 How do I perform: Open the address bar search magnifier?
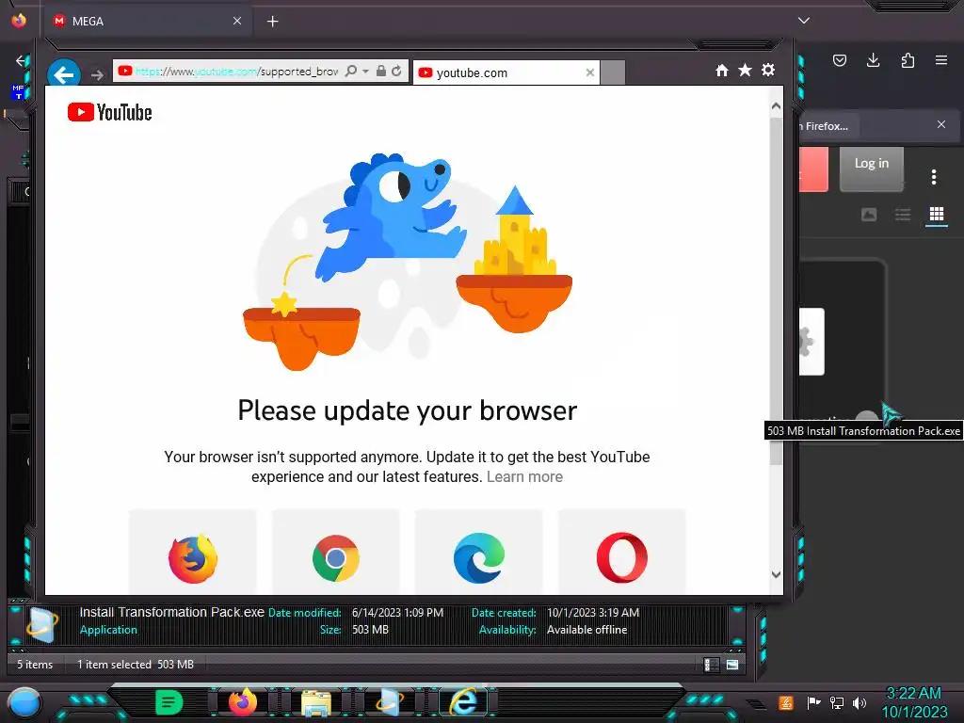pos(351,72)
